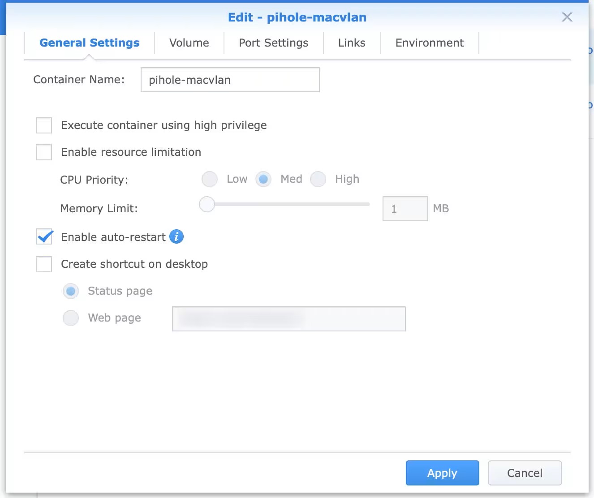
Task: Choose High CPU priority radio
Action: point(318,179)
